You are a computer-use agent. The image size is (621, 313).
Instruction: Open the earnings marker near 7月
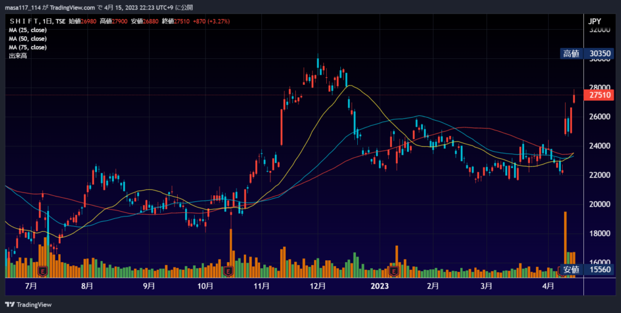(x=42, y=271)
